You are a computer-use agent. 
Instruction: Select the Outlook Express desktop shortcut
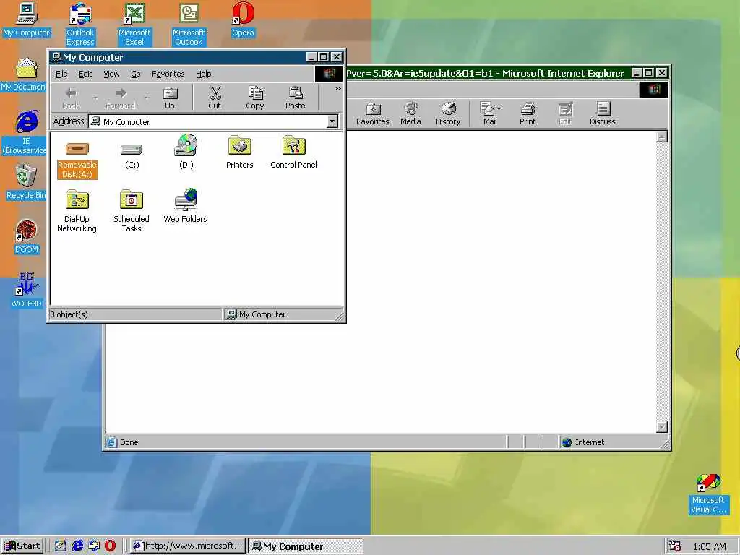80,25
